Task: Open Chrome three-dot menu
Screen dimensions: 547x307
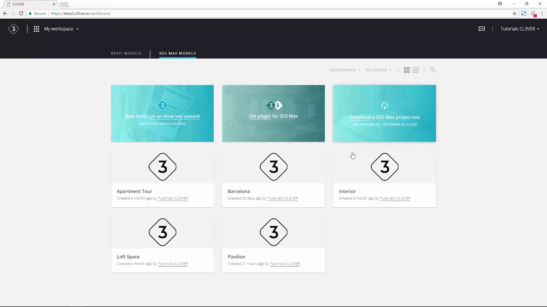Action: click(542, 14)
